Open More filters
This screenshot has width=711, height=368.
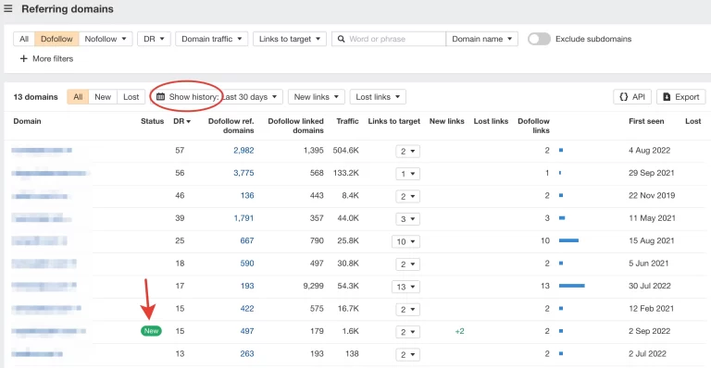(x=46, y=58)
